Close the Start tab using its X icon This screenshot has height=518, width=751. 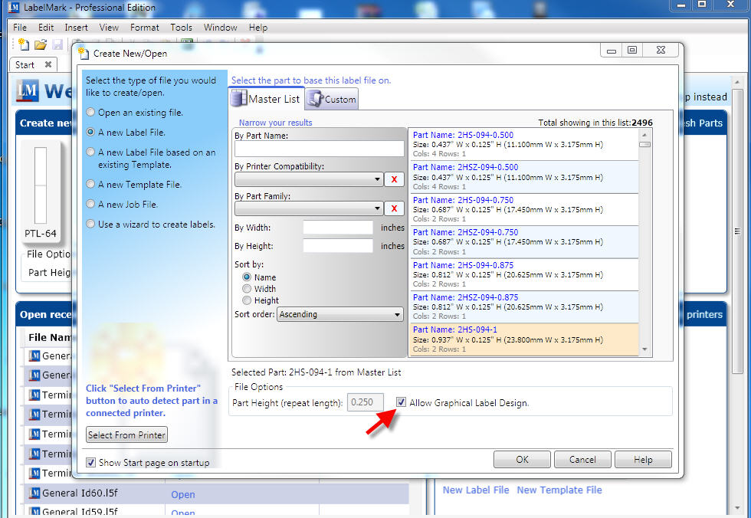[x=48, y=64]
